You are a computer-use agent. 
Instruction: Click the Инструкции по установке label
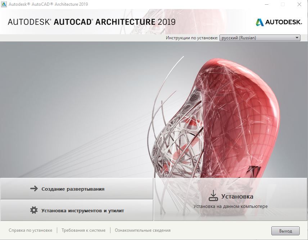(192, 38)
